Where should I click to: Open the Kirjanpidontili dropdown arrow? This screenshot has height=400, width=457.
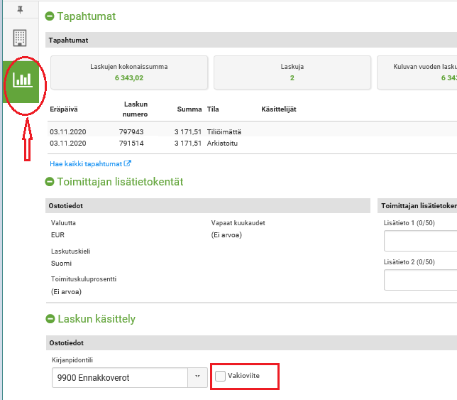(x=197, y=378)
